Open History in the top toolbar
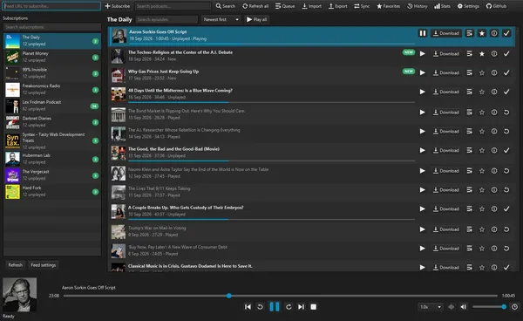The height and width of the screenshot is (321, 523). click(x=417, y=6)
